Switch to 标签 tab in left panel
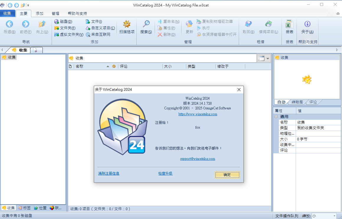342x219 pixels. [24, 208]
